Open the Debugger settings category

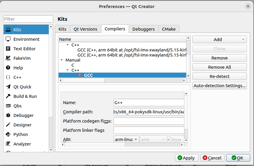23,115
